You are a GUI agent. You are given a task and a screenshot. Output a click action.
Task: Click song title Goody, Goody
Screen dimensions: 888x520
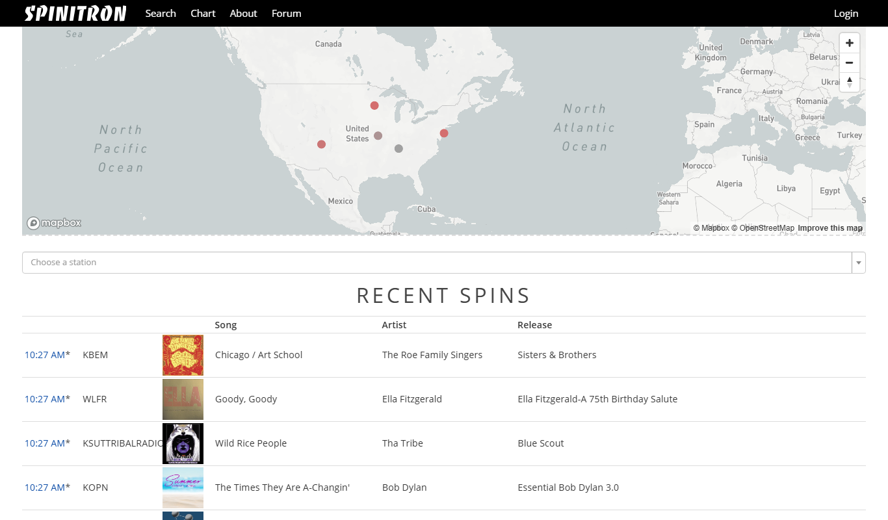(246, 399)
